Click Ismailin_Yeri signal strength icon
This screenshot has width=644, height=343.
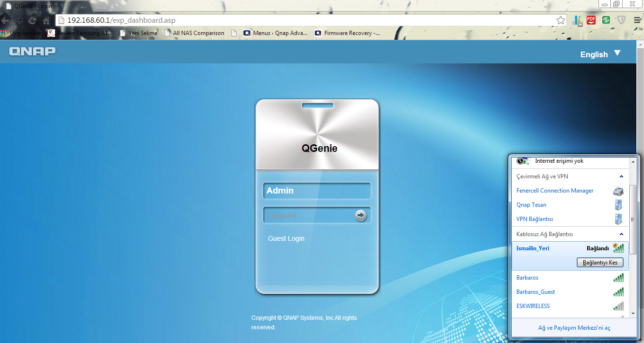(618, 248)
